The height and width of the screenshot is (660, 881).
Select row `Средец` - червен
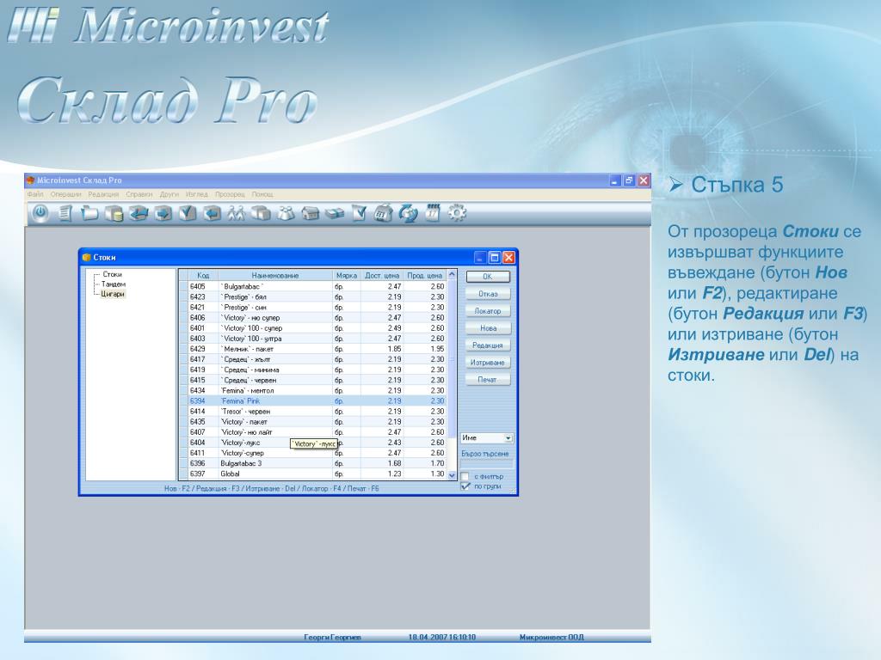coord(313,380)
